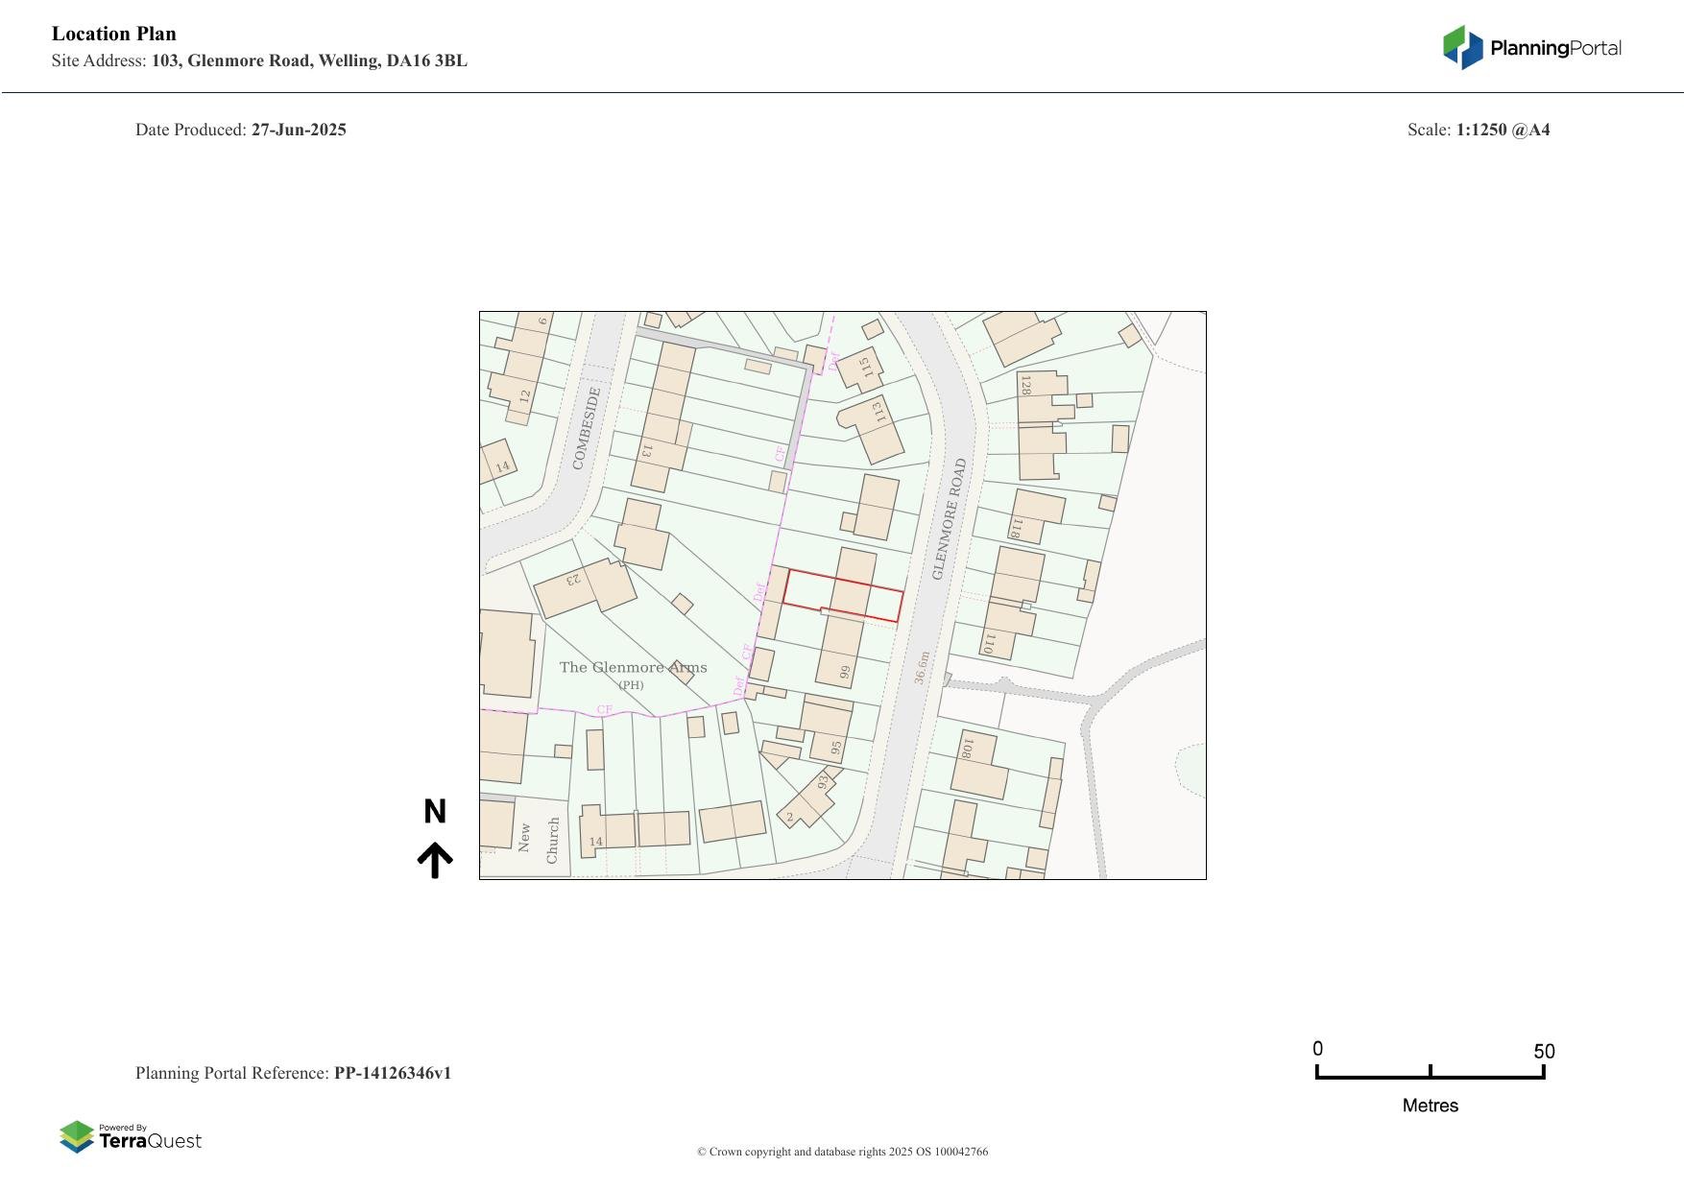This screenshot has height=1191, width=1684.
Task: Click the New Church label
Action: pyautogui.click(x=538, y=840)
